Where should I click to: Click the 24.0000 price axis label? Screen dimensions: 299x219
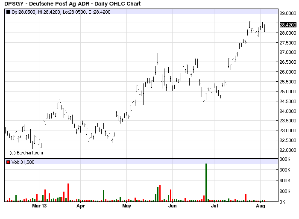[288, 111]
